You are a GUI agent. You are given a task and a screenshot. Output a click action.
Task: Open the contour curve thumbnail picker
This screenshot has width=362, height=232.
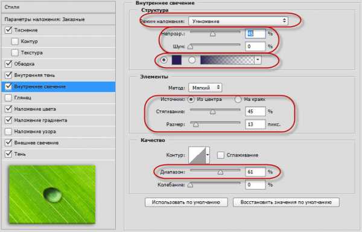197,155
